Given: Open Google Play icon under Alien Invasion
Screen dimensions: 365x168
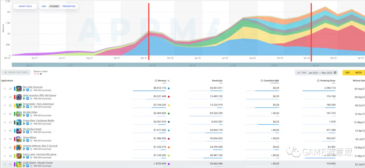Looking at the screenshot, I should pyautogui.click(x=24, y=98).
